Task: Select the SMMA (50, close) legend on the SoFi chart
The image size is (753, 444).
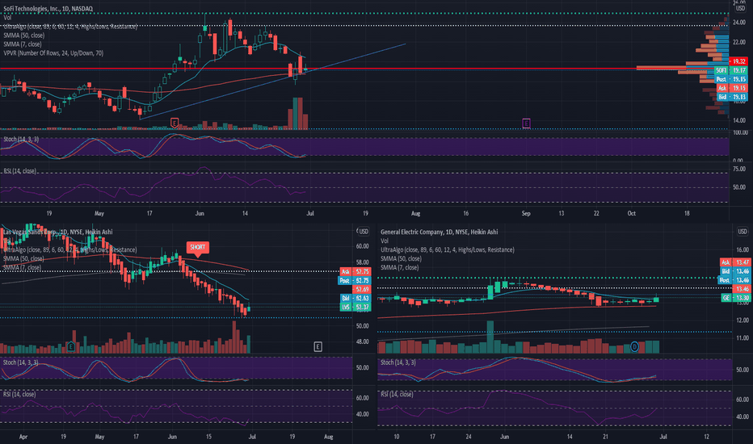Action: (x=24, y=36)
